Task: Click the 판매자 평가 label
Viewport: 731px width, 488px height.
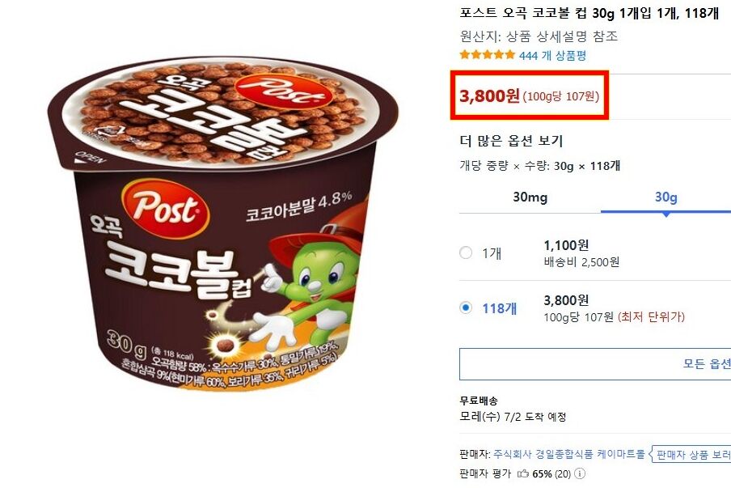Action: pos(485,474)
